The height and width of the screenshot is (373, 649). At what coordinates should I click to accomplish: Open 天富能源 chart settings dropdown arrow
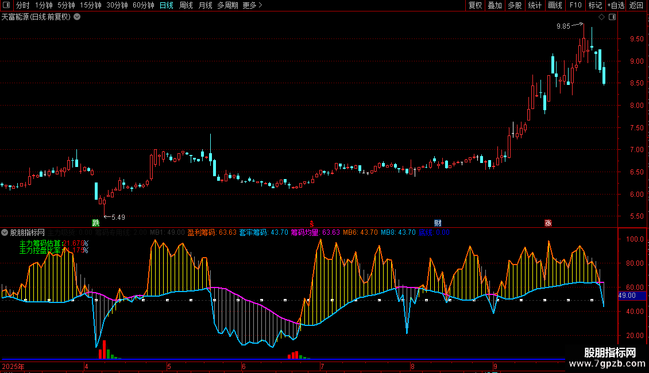(x=77, y=17)
